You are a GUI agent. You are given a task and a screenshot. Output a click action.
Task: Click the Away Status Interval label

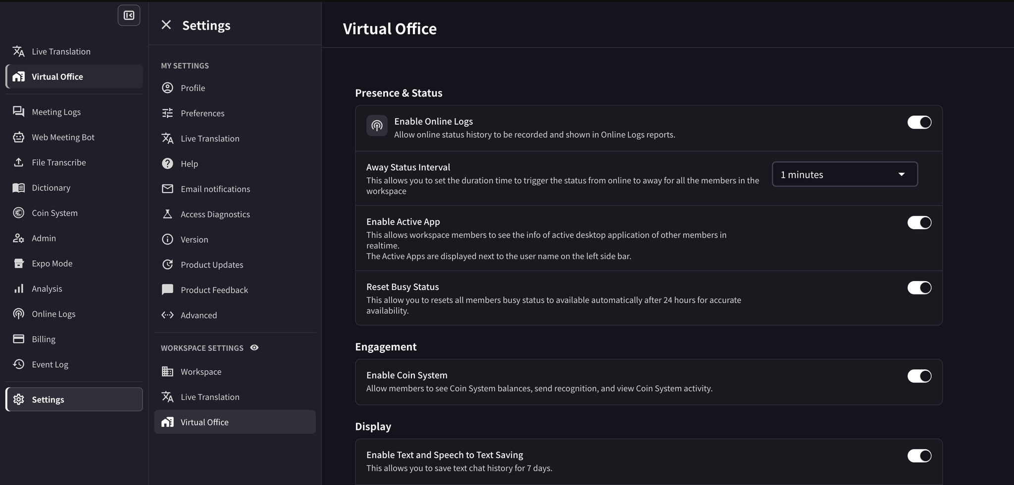(408, 167)
